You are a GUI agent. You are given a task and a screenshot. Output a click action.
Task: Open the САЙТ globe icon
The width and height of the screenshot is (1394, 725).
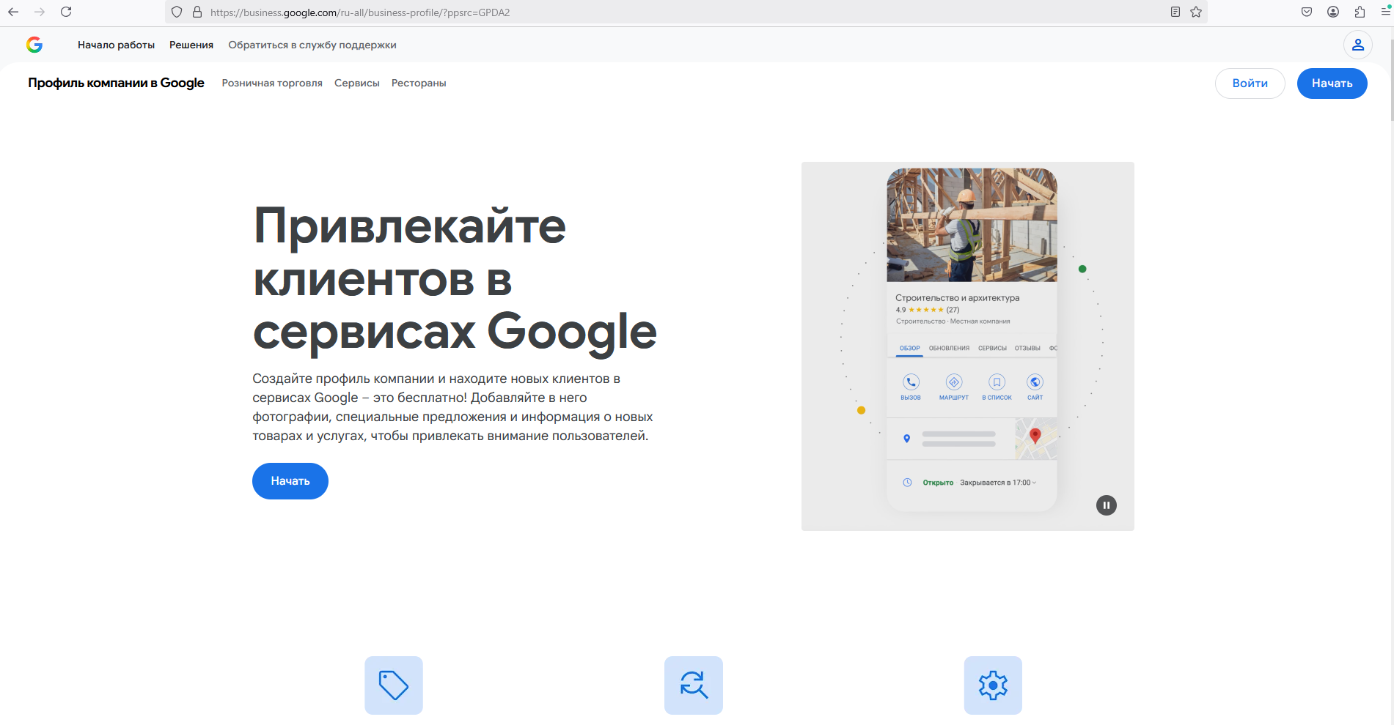tap(1035, 382)
